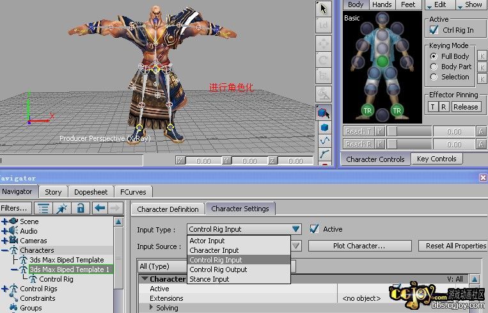The height and width of the screenshot is (313, 488).
Task: Expand the Cameras node plus sign
Action: coord(4,241)
